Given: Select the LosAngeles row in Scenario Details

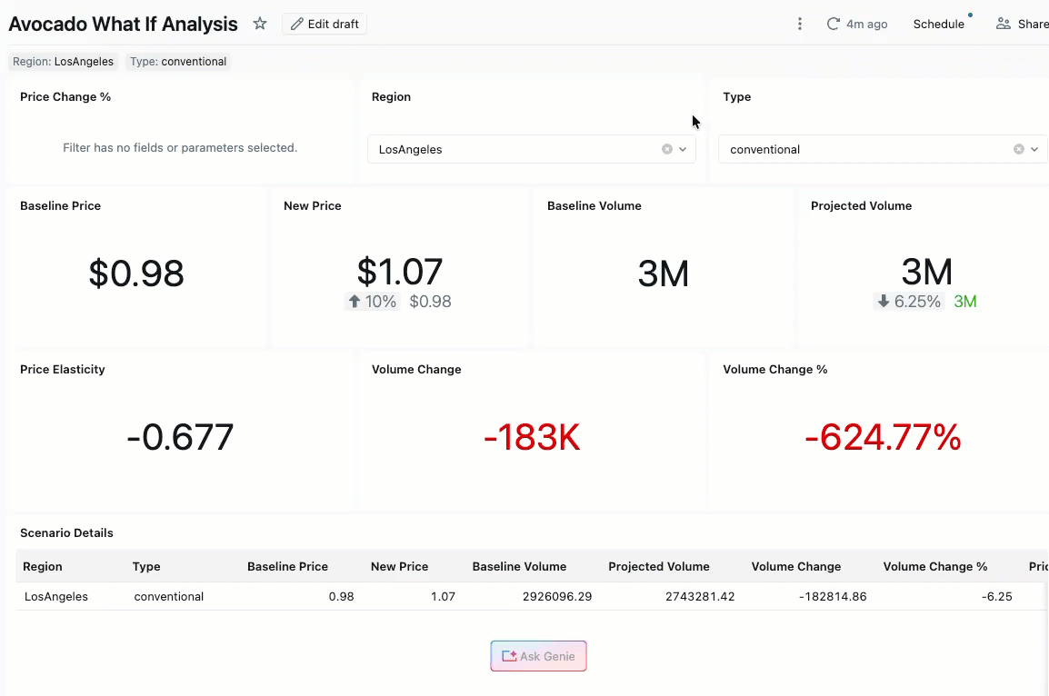Looking at the screenshot, I should point(56,596).
